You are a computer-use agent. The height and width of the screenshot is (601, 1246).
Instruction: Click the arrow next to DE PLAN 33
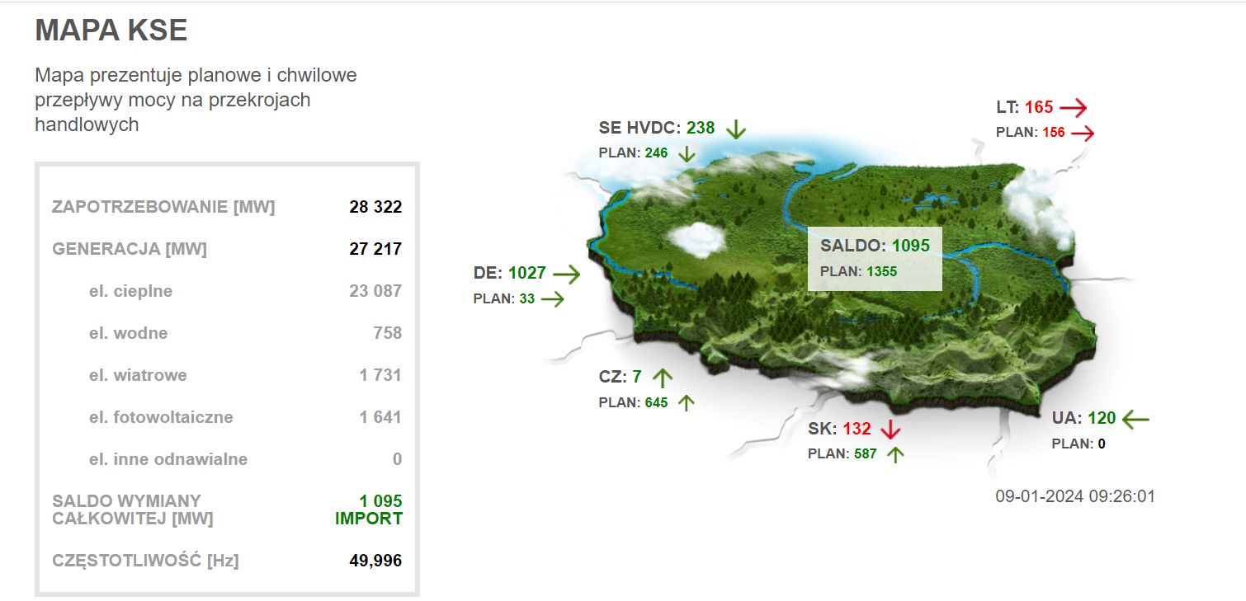point(553,299)
